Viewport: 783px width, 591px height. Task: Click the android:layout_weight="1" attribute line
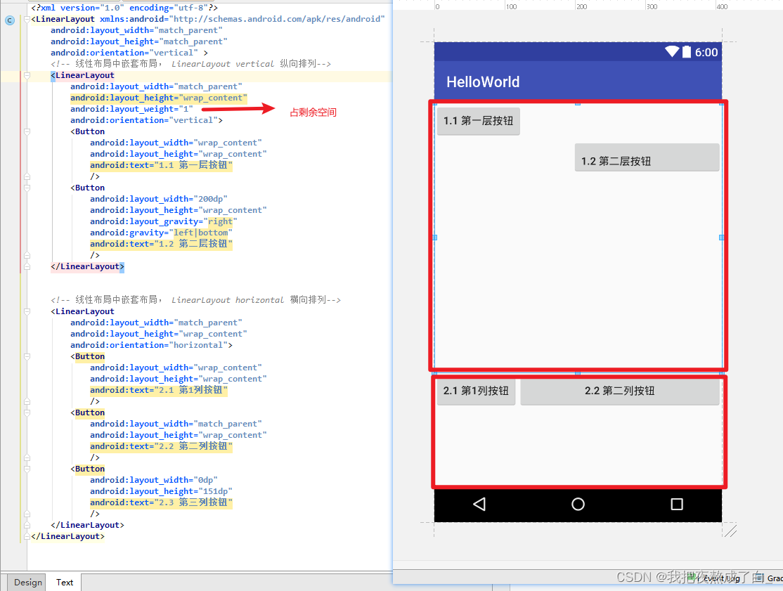(x=131, y=109)
